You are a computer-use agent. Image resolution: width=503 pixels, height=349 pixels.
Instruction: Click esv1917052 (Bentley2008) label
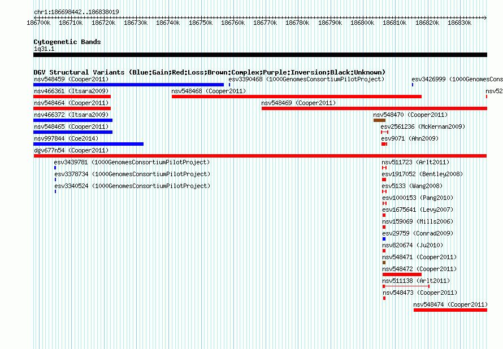coord(422,174)
